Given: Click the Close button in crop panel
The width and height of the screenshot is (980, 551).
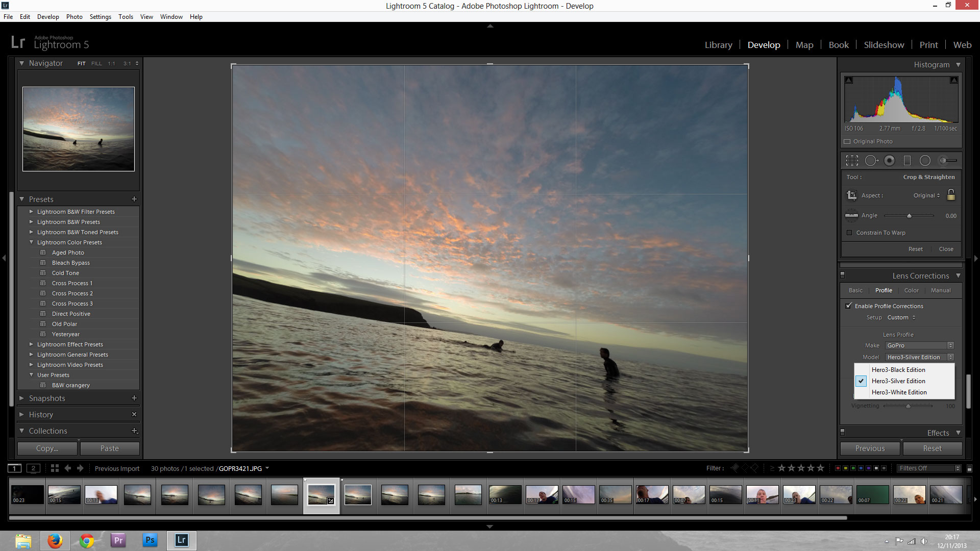Looking at the screenshot, I should click(946, 249).
